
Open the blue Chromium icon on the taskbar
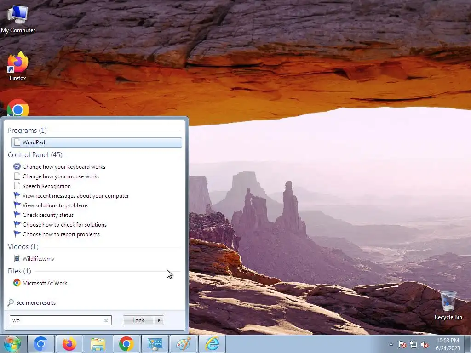click(x=41, y=344)
